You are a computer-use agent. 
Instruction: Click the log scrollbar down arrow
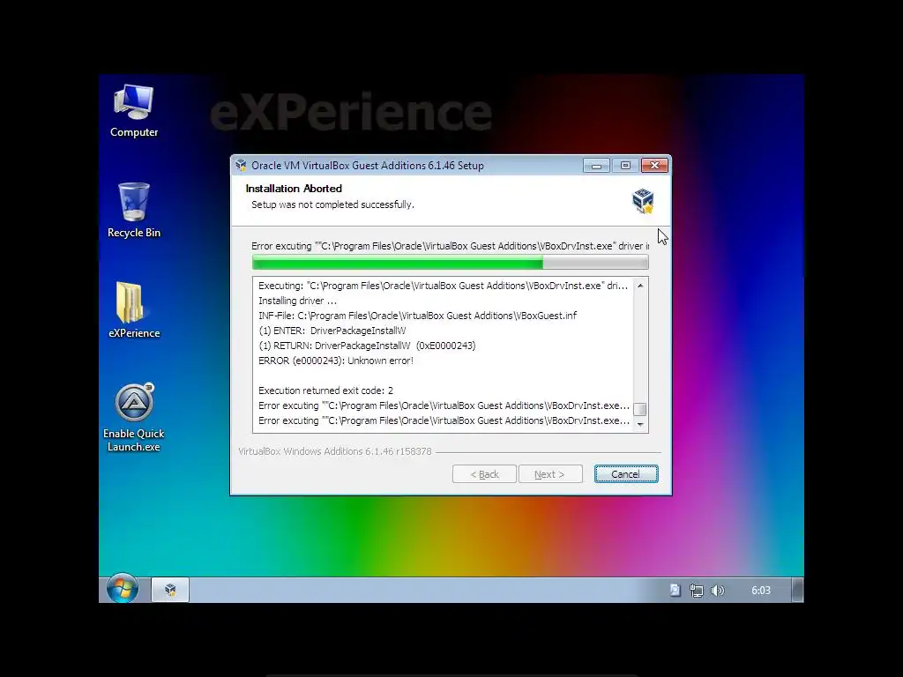click(x=640, y=424)
